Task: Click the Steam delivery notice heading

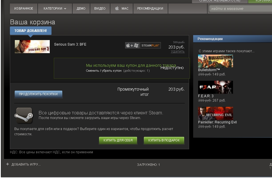Action: [101, 113]
